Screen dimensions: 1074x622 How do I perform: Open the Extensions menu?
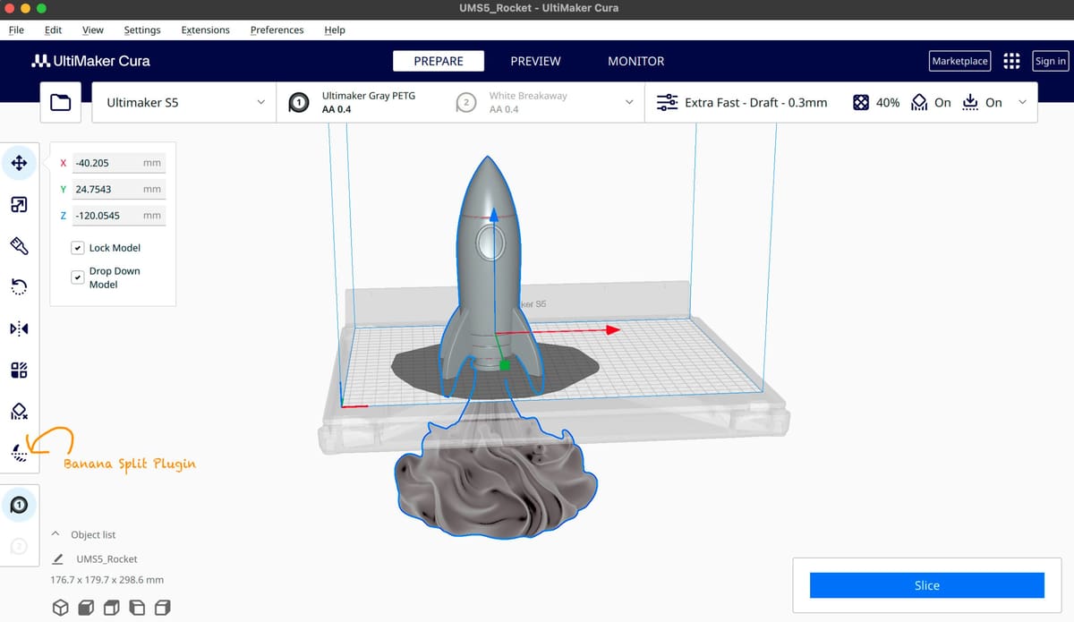tap(205, 30)
